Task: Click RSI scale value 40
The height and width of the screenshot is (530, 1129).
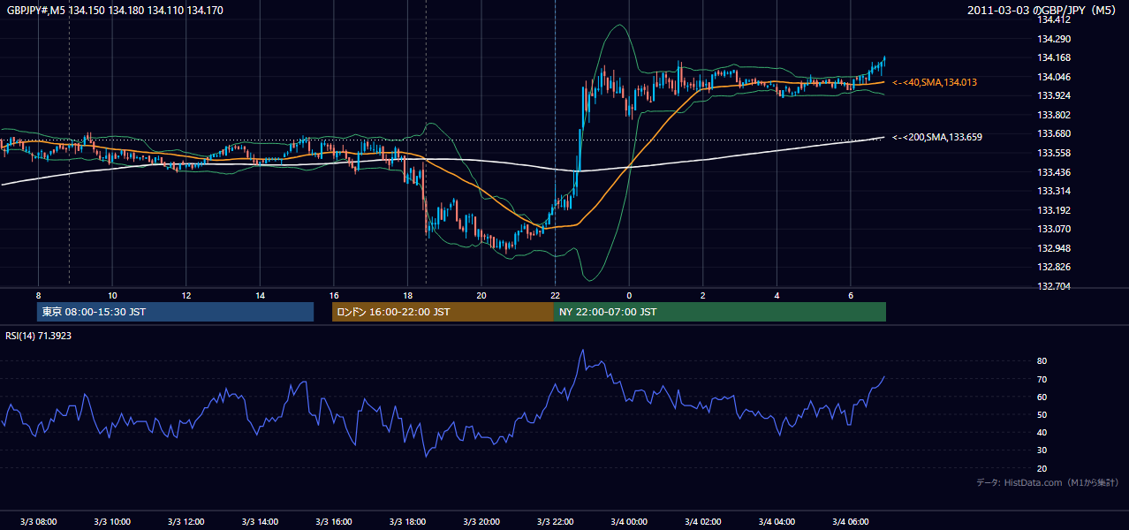Action: pyautogui.click(x=1042, y=433)
